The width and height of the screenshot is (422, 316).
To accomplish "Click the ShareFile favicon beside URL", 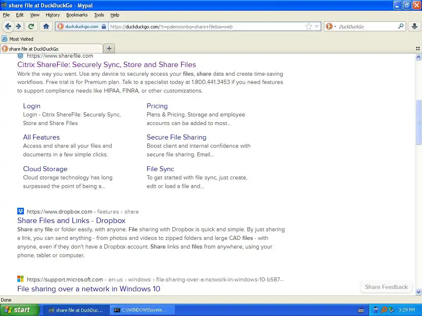I will (21, 56).
